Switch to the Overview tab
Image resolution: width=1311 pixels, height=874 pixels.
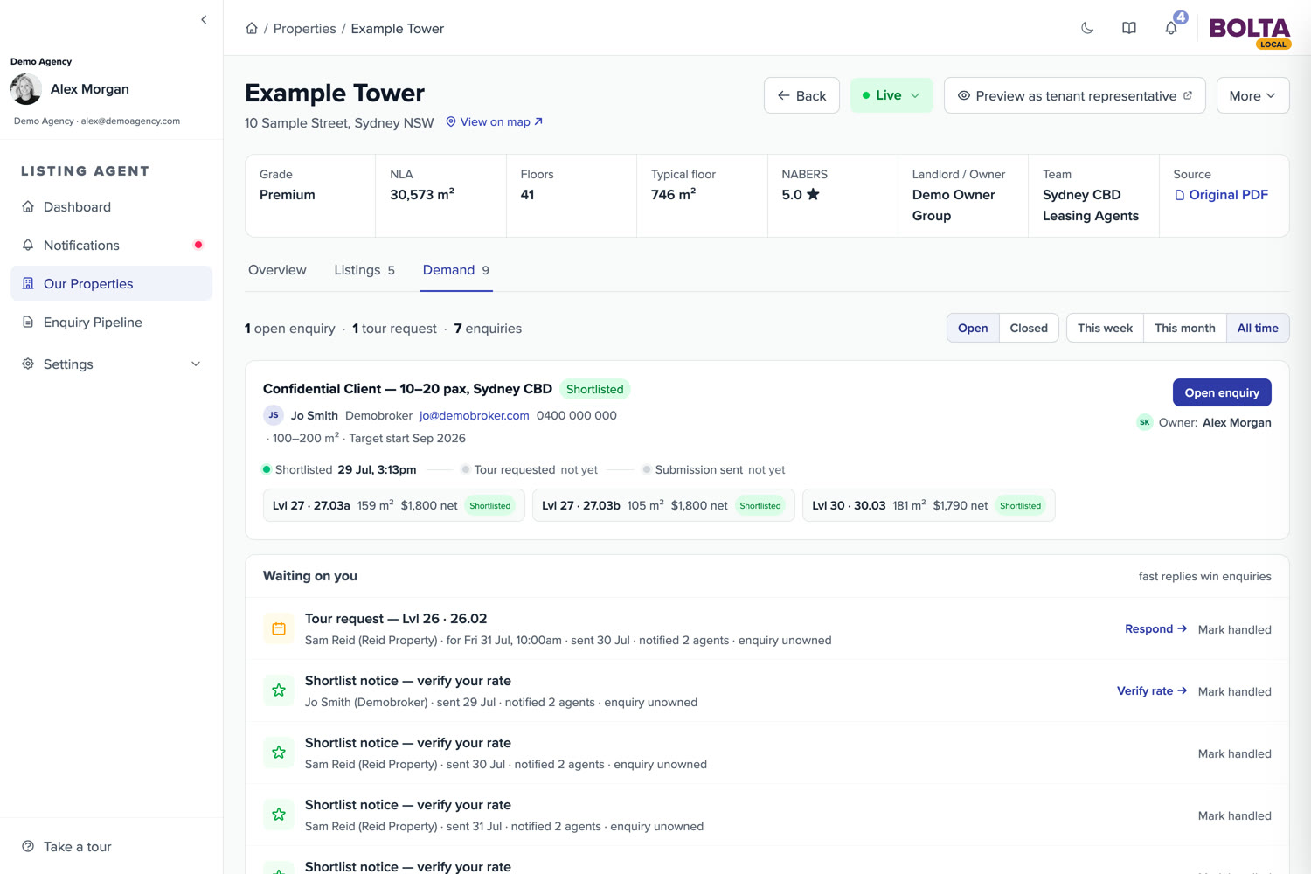pyautogui.click(x=277, y=270)
